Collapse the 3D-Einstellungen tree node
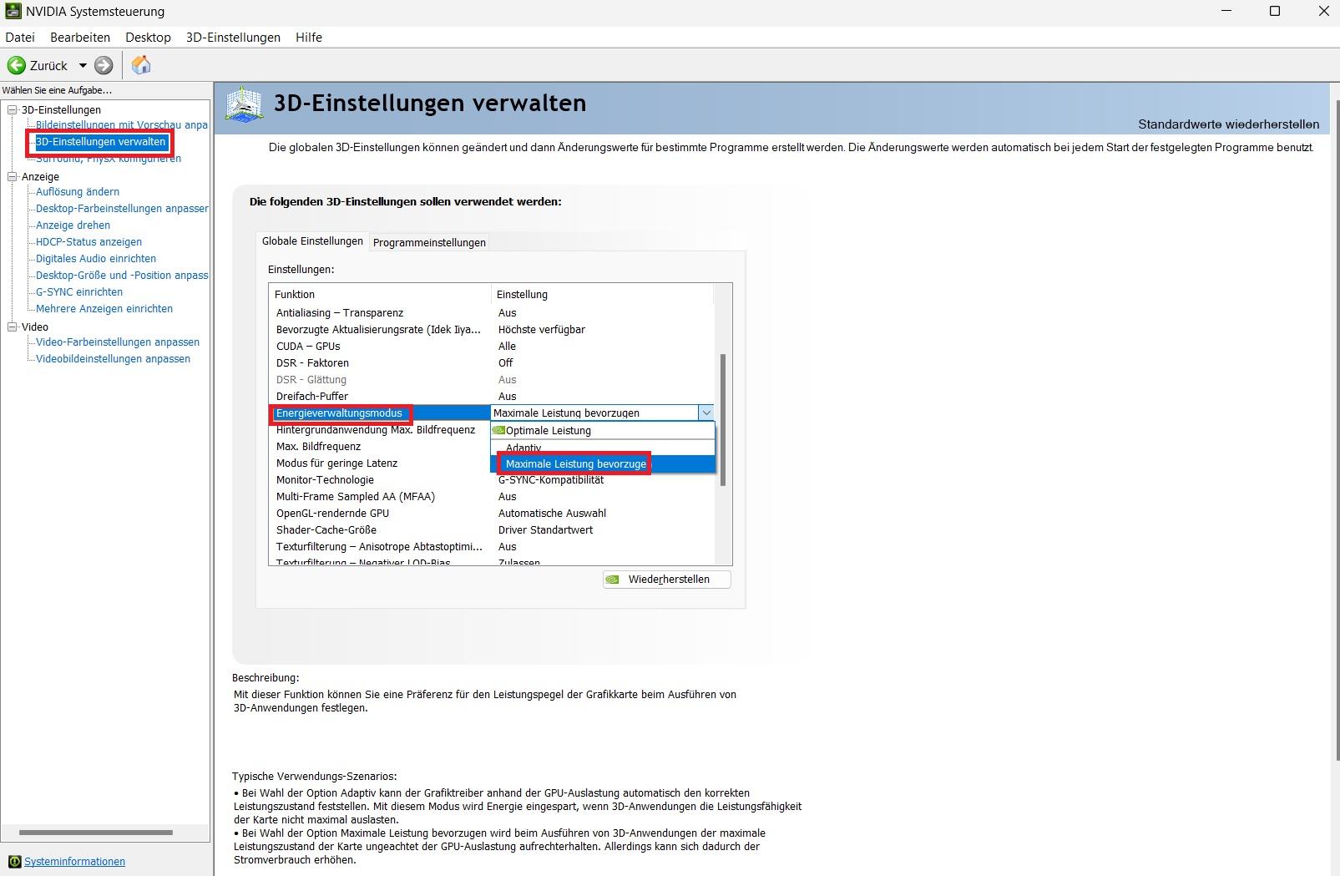 pos(13,109)
